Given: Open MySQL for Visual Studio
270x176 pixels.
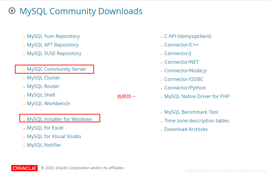Looking at the screenshot, I should click(54, 136).
